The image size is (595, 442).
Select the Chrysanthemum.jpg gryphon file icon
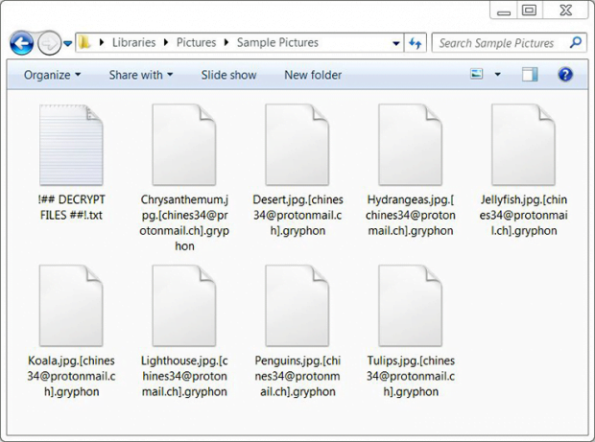(184, 145)
